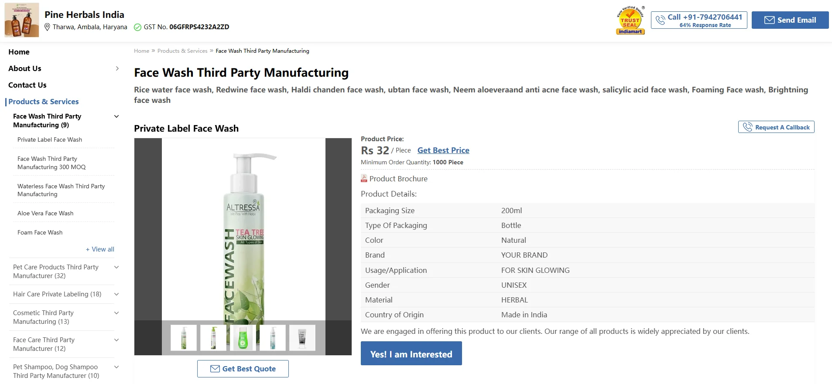This screenshot has height=384, width=832.
Task: Click the Send Email button
Action: [790, 20]
